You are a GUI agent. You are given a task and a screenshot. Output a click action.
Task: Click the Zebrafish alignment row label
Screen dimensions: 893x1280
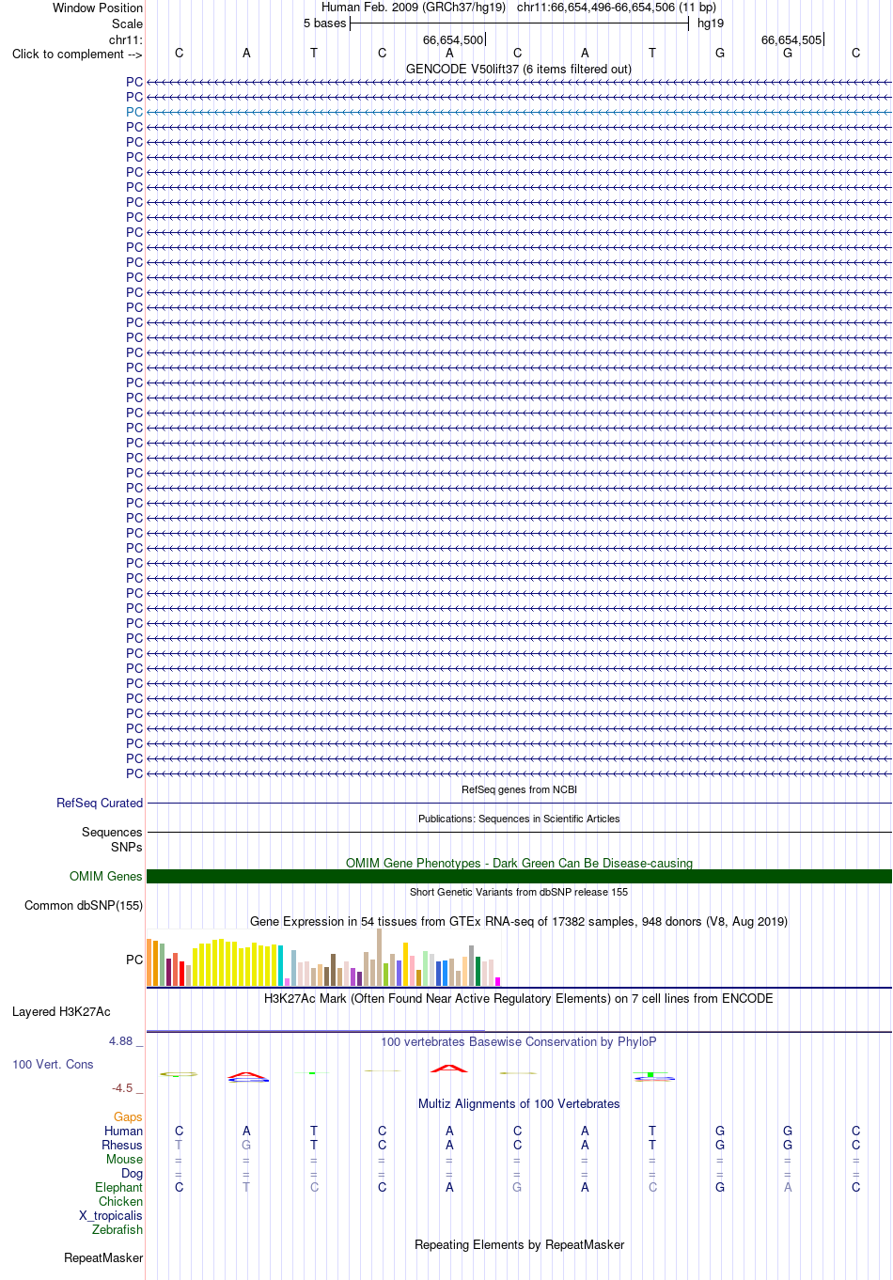117,1229
